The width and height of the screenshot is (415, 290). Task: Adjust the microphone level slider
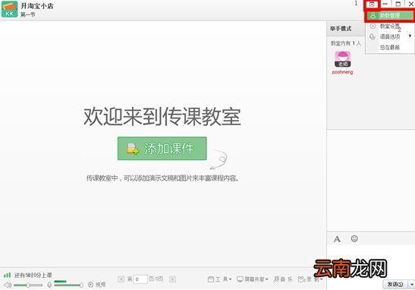[x=69, y=285]
